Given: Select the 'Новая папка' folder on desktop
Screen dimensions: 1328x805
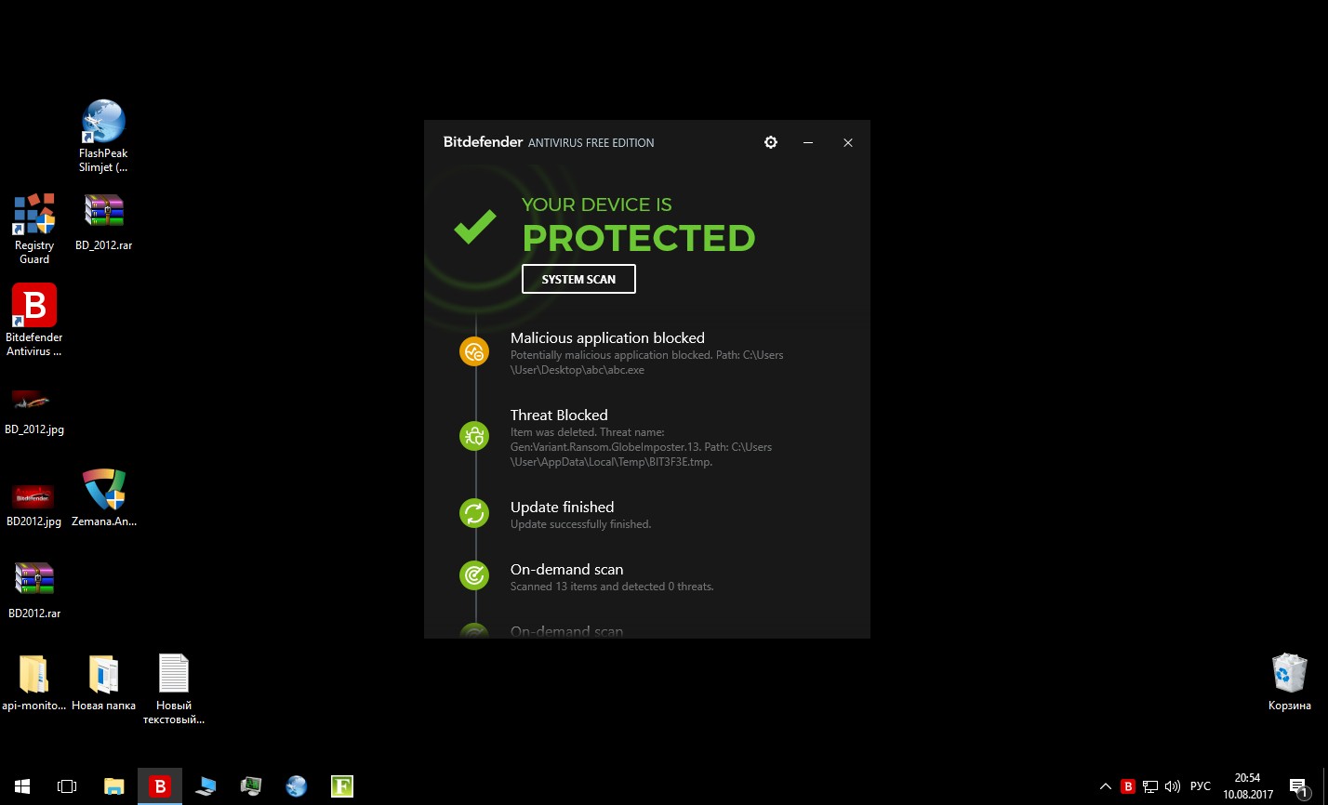Looking at the screenshot, I should (103, 682).
